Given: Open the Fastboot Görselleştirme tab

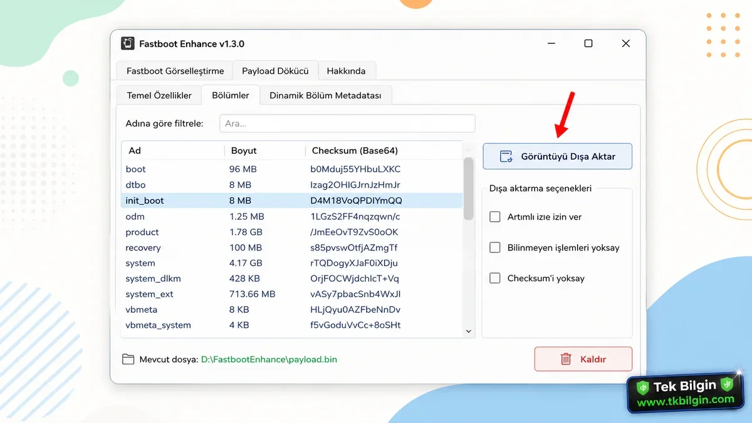Looking at the screenshot, I should 175,71.
